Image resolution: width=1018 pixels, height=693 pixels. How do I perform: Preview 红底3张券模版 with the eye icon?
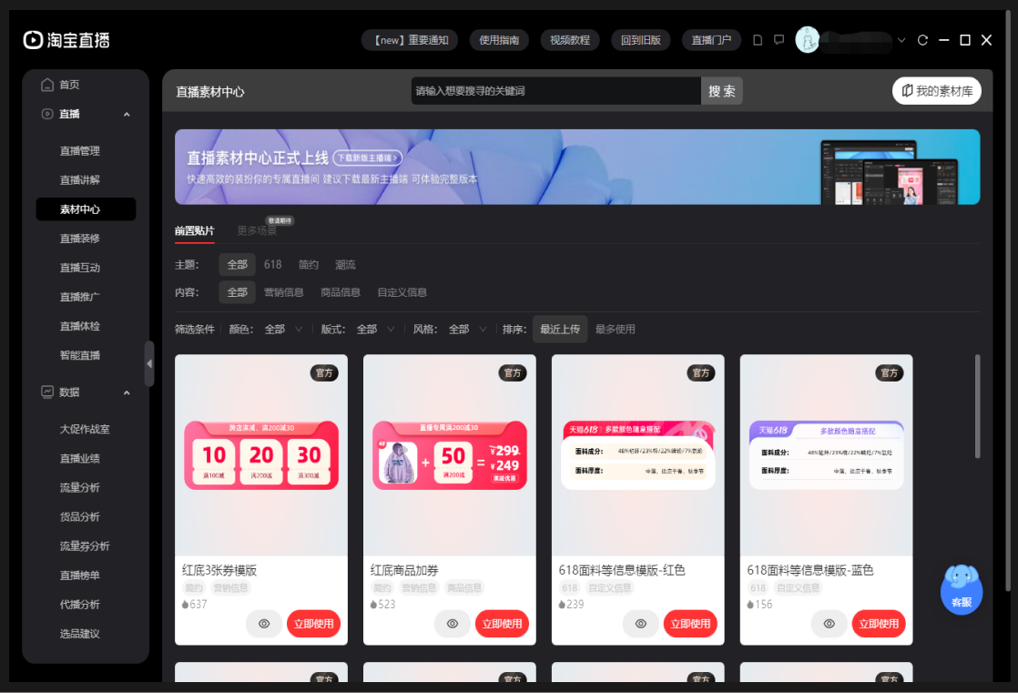tap(263, 624)
